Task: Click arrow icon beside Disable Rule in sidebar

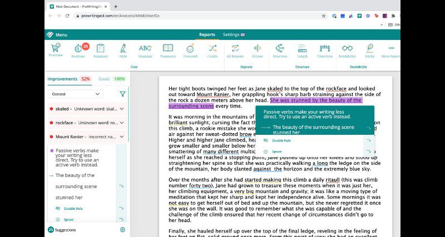Action: click(121, 208)
